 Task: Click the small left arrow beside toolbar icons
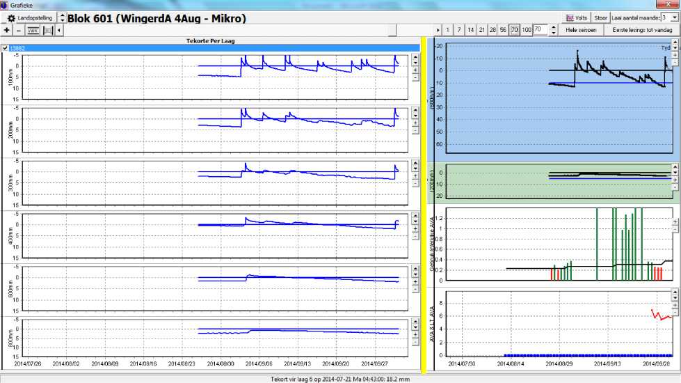(x=59, y=30)
